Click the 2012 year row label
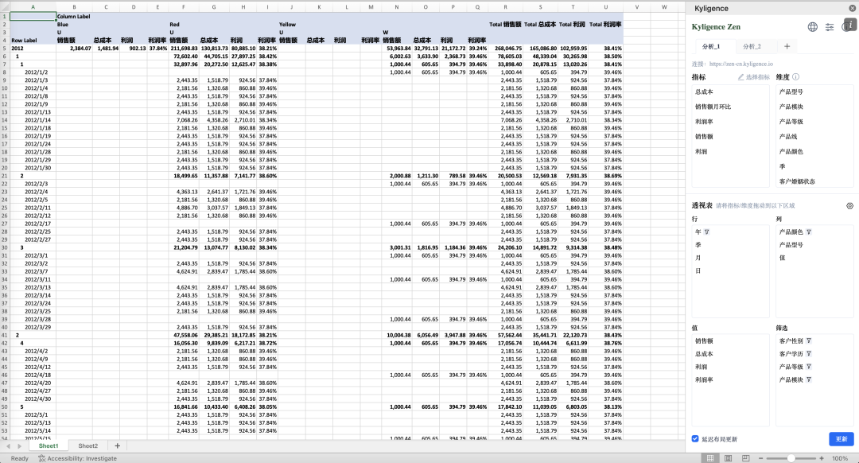Viewport: 859px width, 463px height. [33, 49]
